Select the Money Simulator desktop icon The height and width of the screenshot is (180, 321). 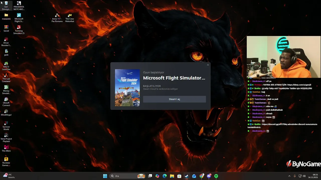[6, 90]
